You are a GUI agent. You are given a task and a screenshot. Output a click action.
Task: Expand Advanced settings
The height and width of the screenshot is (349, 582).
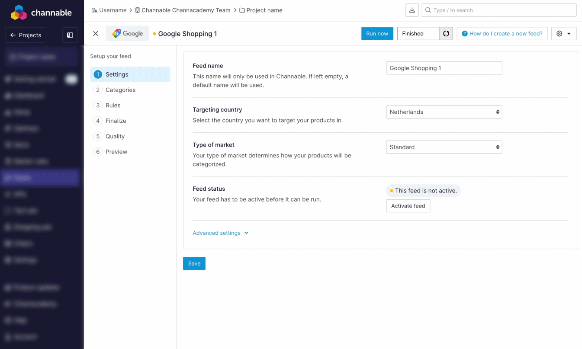(x=220, y=233)
